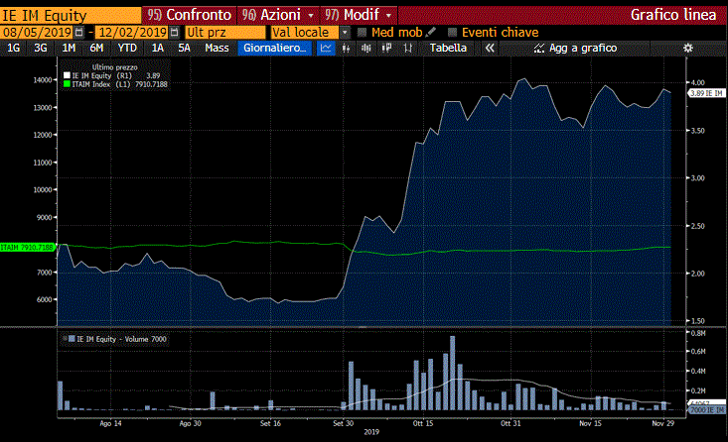
Task: Open the settings gear icon
Action: 688,48
